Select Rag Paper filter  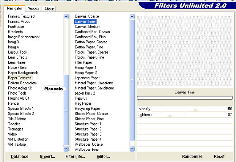83,103
